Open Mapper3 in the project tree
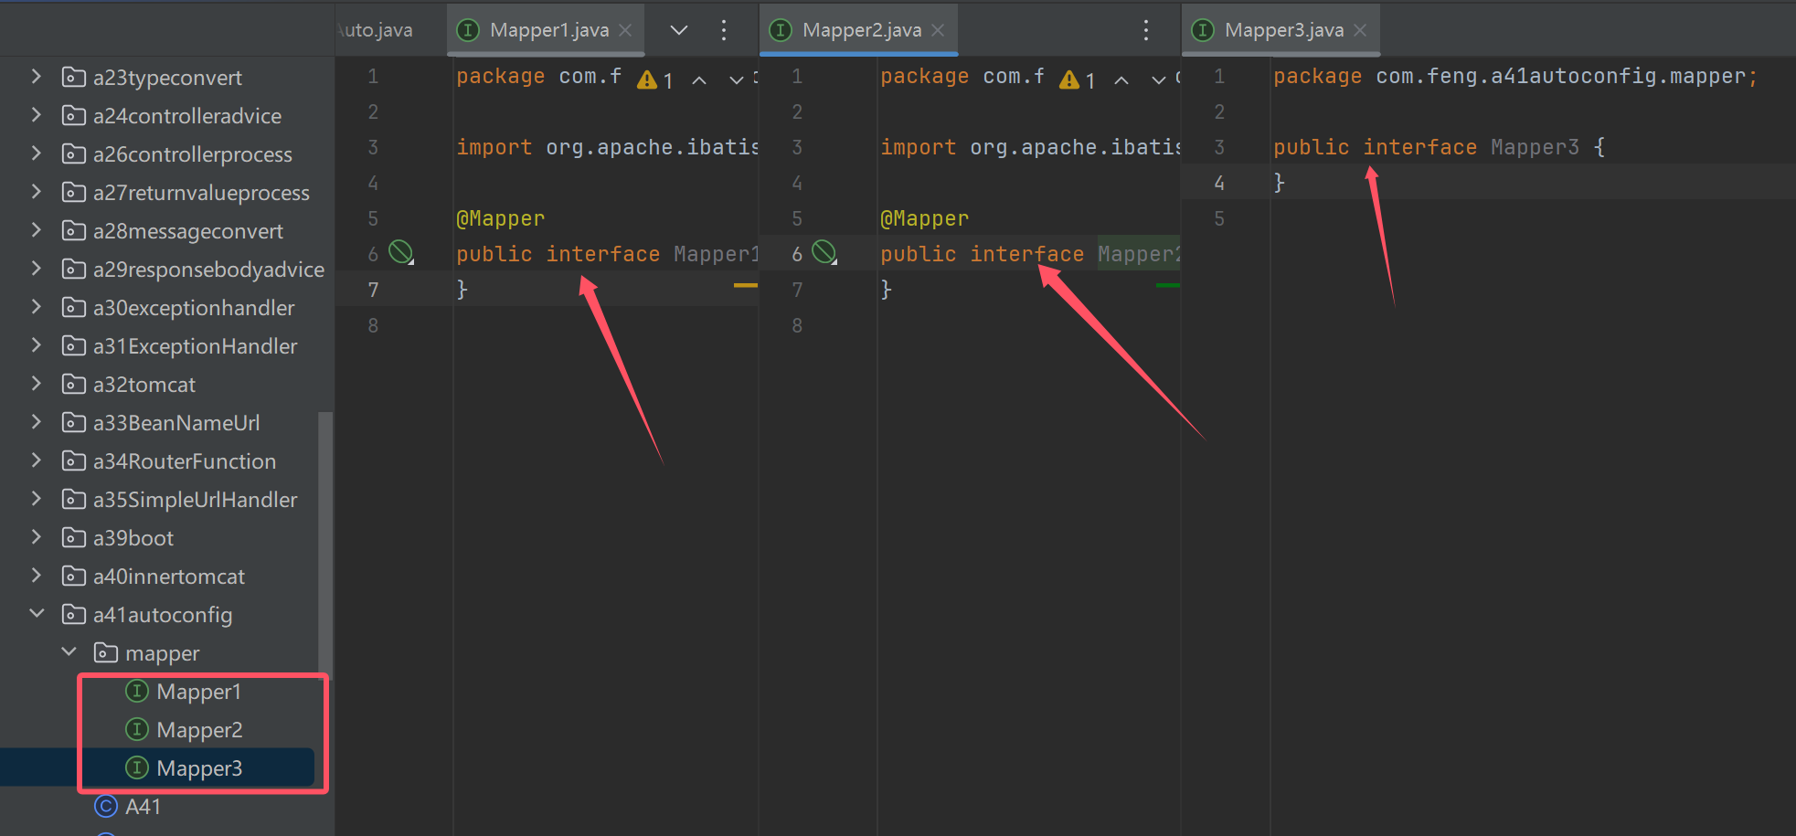Viewport: 1796px width, 836px height. (199, 768)
